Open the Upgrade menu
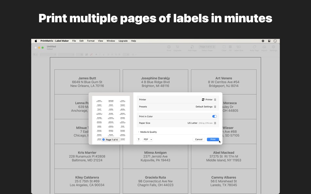 point(123,41)
